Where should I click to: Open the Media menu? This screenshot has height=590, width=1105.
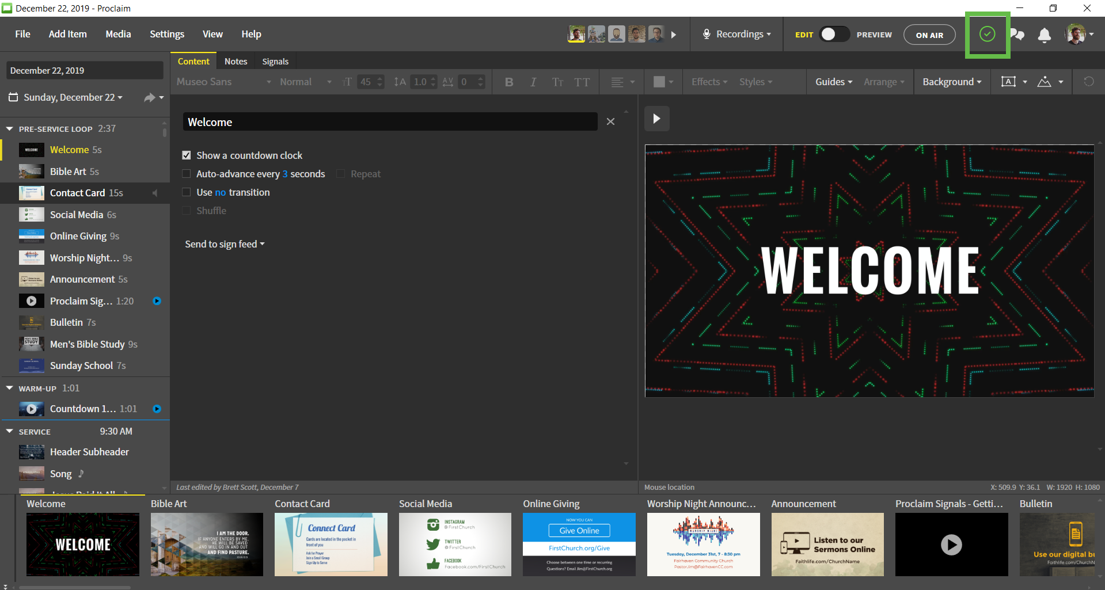[x=119, y=35]
